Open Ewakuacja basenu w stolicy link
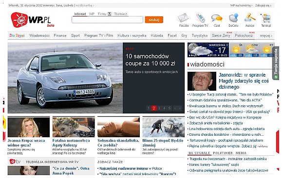Image resolution: width=282 pixels, height=178 pixels. coord(226,106)
